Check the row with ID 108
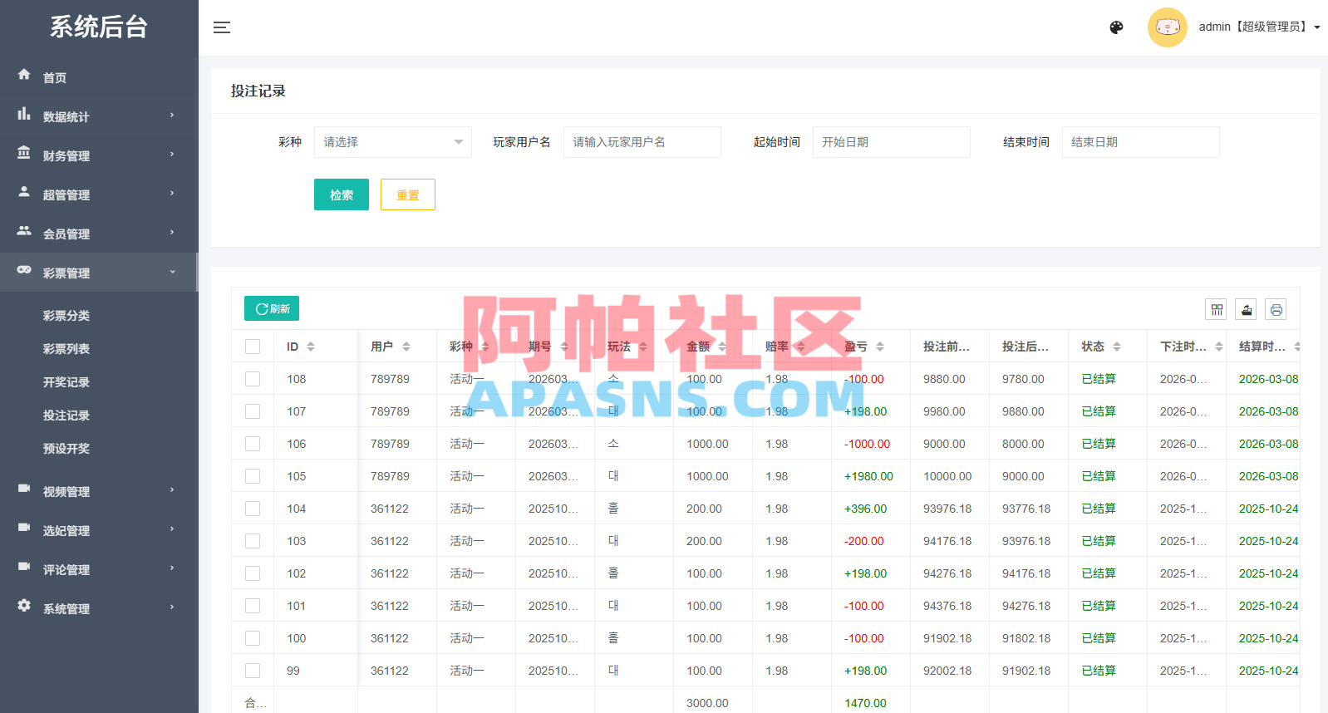 pyautogui.click(x=253, y=379)
